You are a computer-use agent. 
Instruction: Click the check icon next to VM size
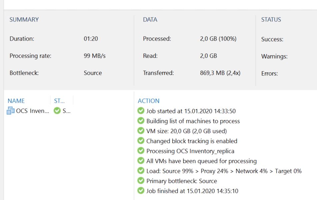point(141,131)
